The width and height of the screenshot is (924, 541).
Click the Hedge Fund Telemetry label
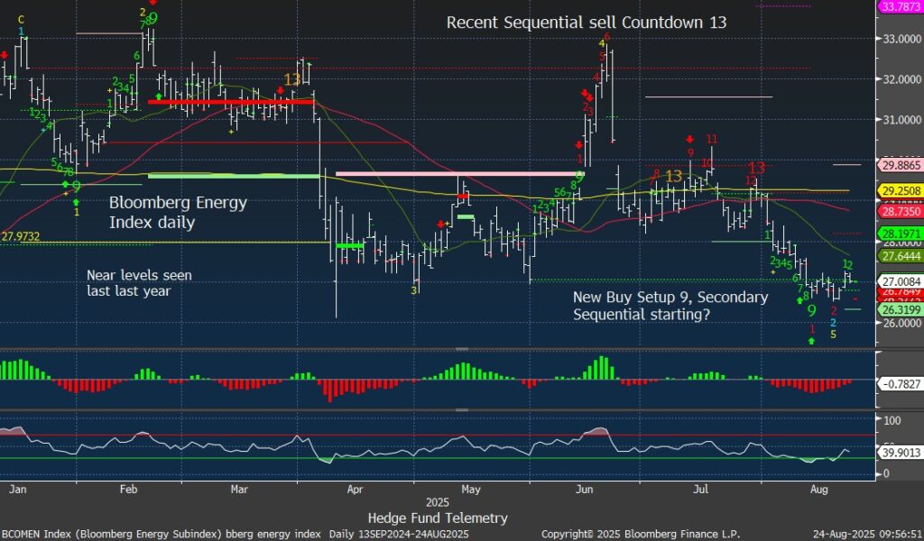(x=438, y=518)
